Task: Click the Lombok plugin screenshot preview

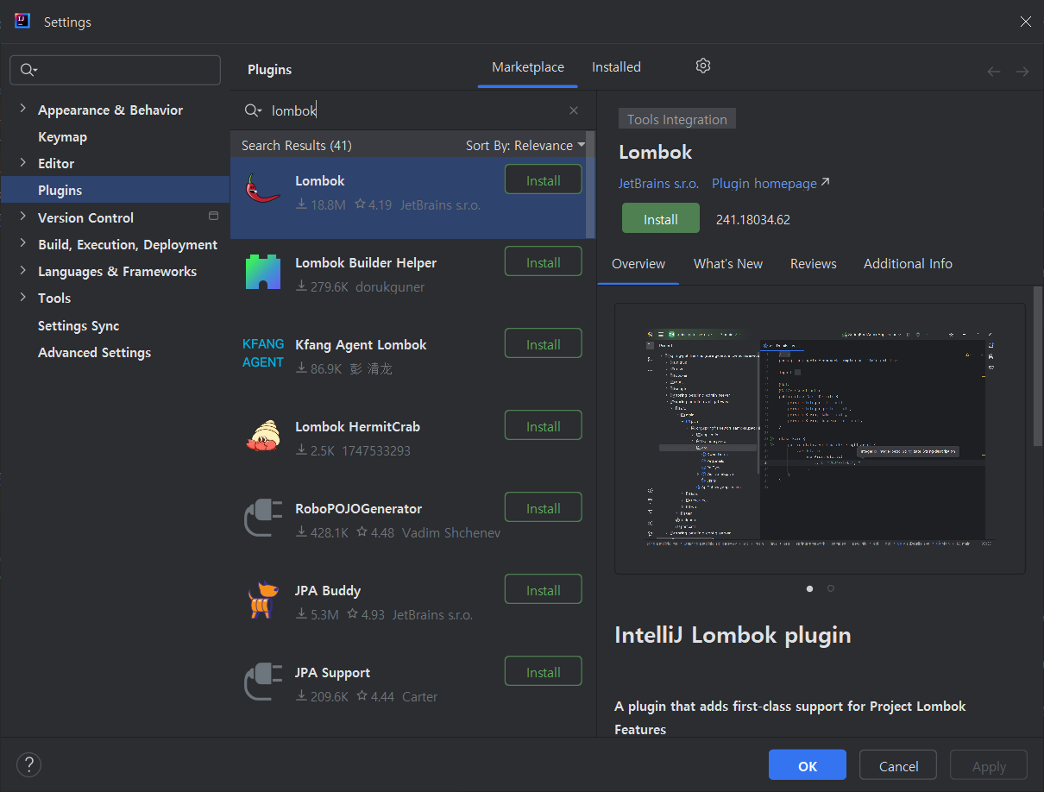Action: pos(820,438)
